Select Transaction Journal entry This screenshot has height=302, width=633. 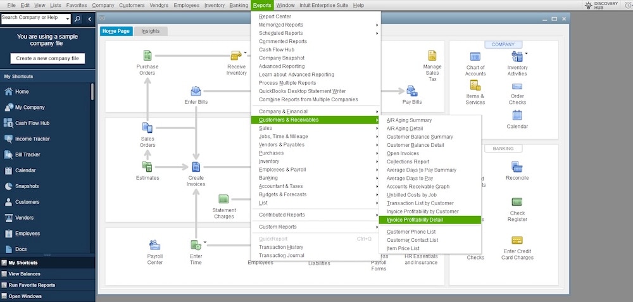(x=316, y=256)
